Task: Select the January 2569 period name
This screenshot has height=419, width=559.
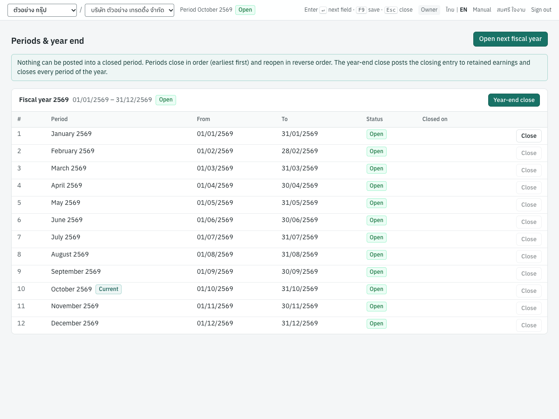Action: tap(71, 134)
